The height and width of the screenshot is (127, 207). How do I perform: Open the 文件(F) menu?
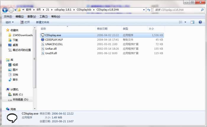8,17
